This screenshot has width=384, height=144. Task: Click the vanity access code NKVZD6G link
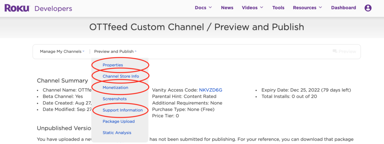tap(211, 90)
